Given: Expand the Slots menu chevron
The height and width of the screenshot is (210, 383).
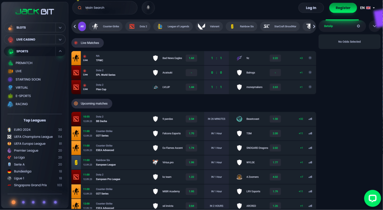Looking at the screenshot, I should (x=60, y=28).
